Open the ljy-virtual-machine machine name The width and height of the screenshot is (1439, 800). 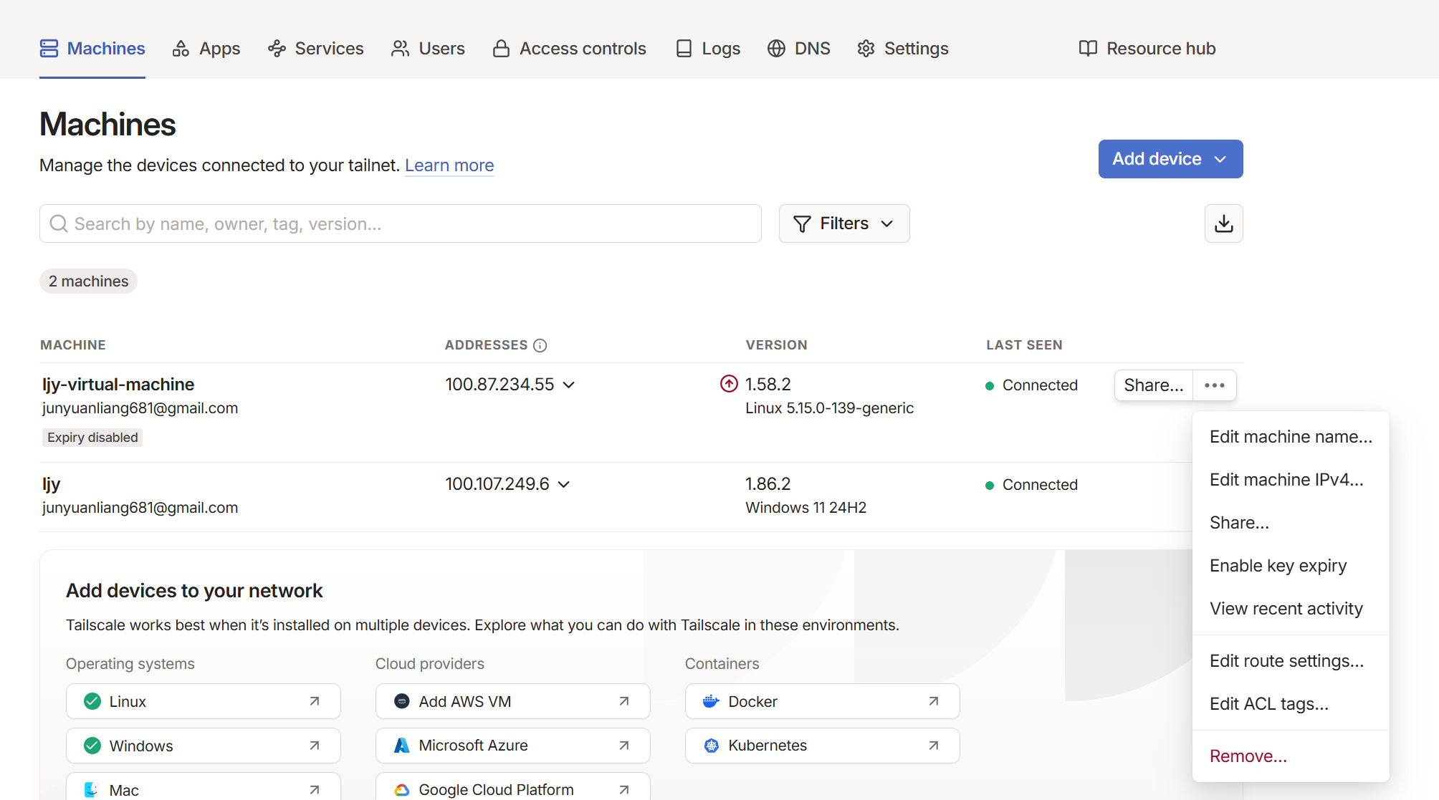(118, 385)
